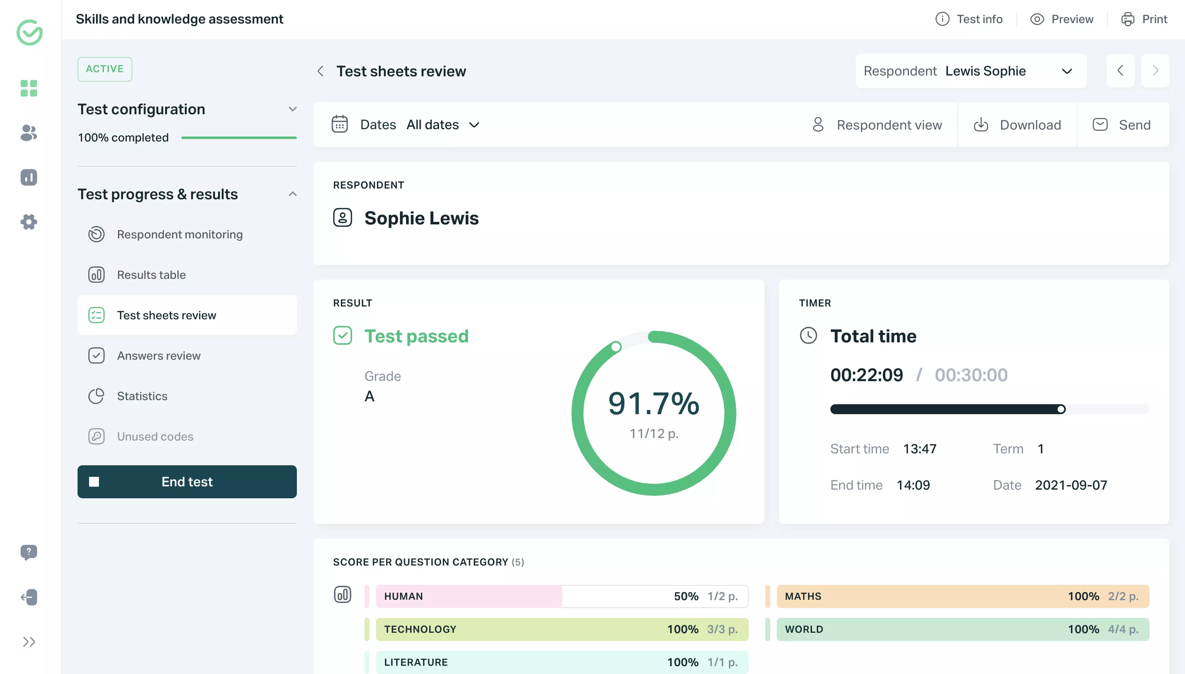Open Respondent monitoring menu item
Viewport: 1185px width, 674px height.
[187, 235]
